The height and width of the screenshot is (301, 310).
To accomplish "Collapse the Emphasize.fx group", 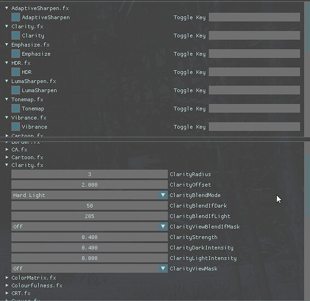I will tap(7, 44).
